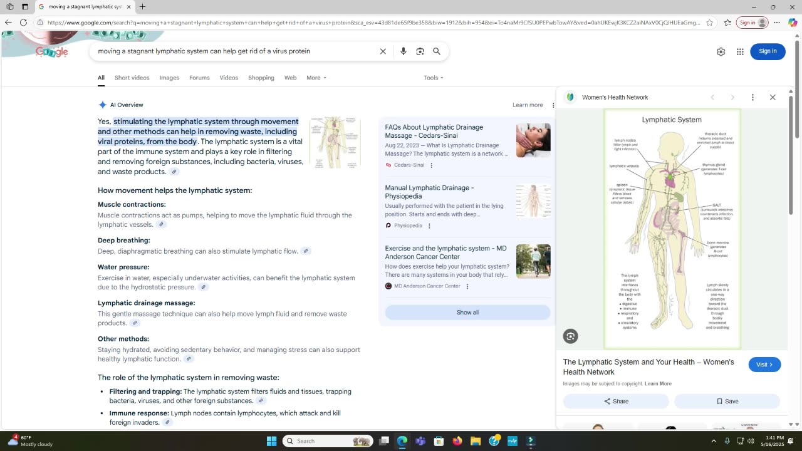
Task: Open source link for Filtering and trapping
Action: point(261,401)
